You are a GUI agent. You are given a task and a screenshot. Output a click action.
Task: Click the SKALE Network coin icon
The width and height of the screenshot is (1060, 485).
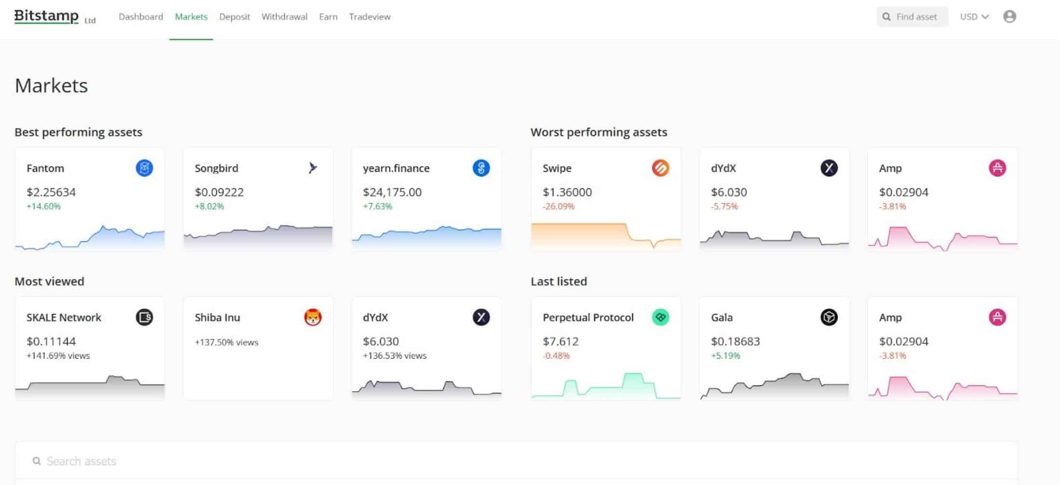144,317
